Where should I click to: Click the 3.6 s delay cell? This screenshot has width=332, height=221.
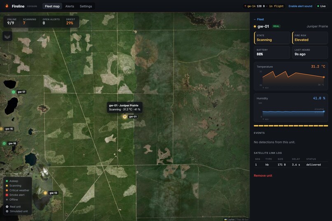click(296, 165)
